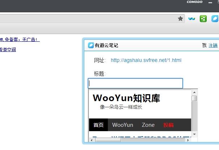Click the preview vertical scrollbar up arrow
Screen dimensions: 219x150
point(194,92)
